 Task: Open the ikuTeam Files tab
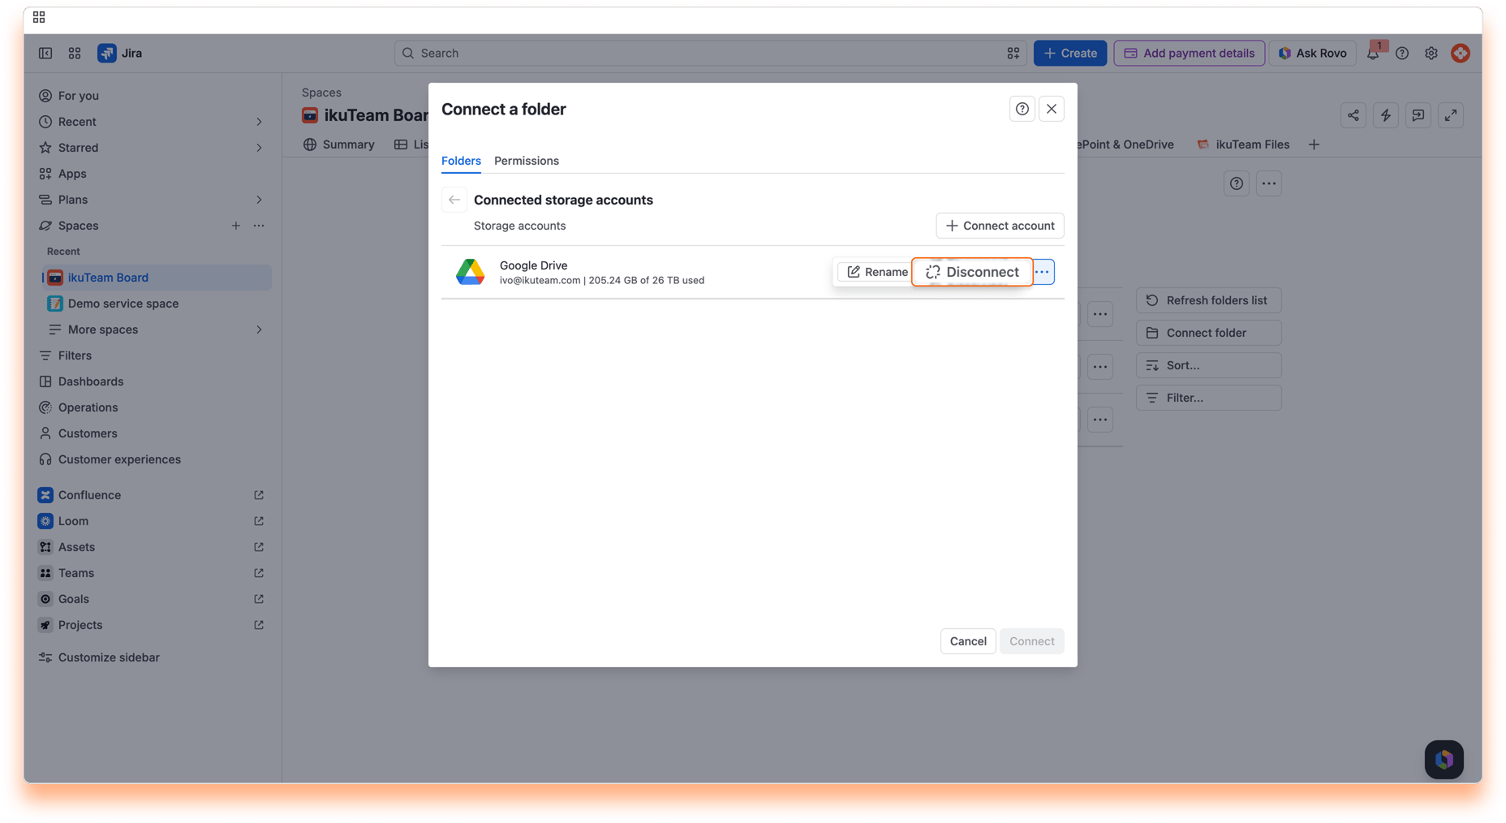point(1243,144)
